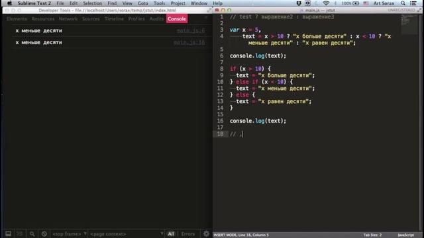Click the fullscreen arrows icon in DevTools window
This screenshot has width=424, height=238.
pos(209,11)
